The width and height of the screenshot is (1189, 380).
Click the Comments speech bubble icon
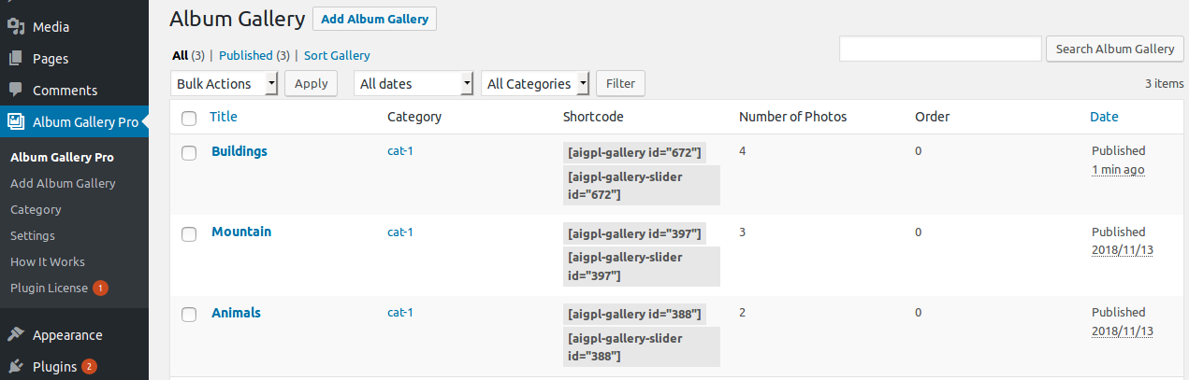point(16,91)
